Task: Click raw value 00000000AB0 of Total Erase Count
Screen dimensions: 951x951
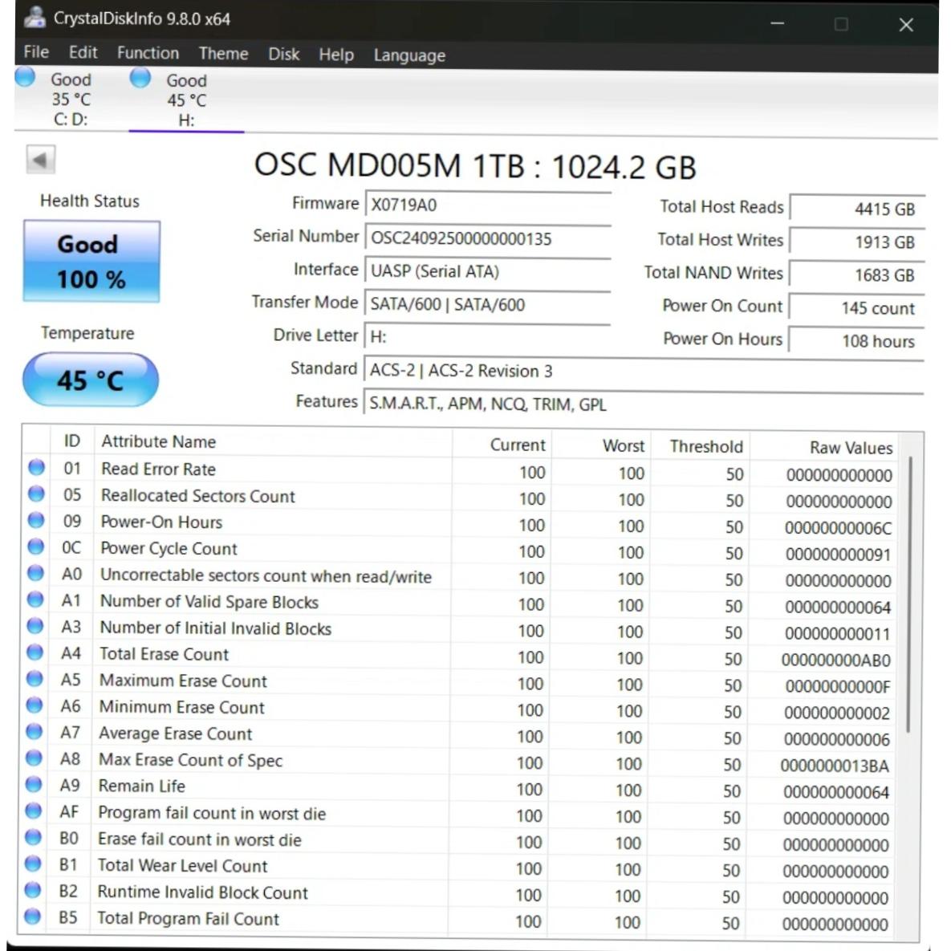Action: [835, 660]
